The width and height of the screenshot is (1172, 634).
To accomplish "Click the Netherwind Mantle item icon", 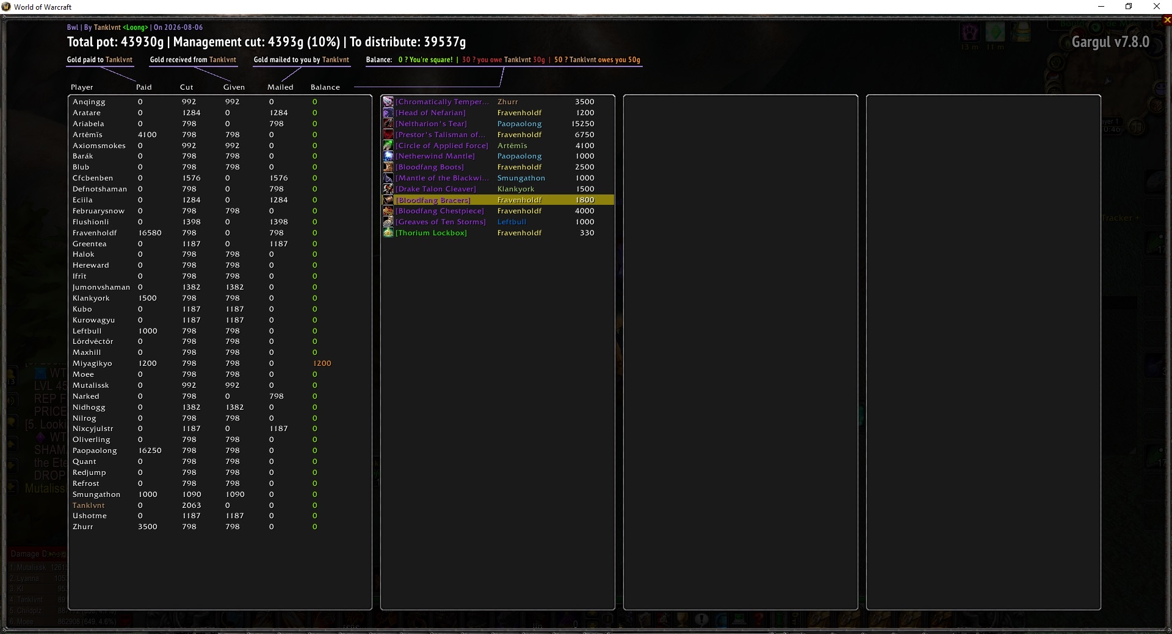I will click(x=388, y=156).
